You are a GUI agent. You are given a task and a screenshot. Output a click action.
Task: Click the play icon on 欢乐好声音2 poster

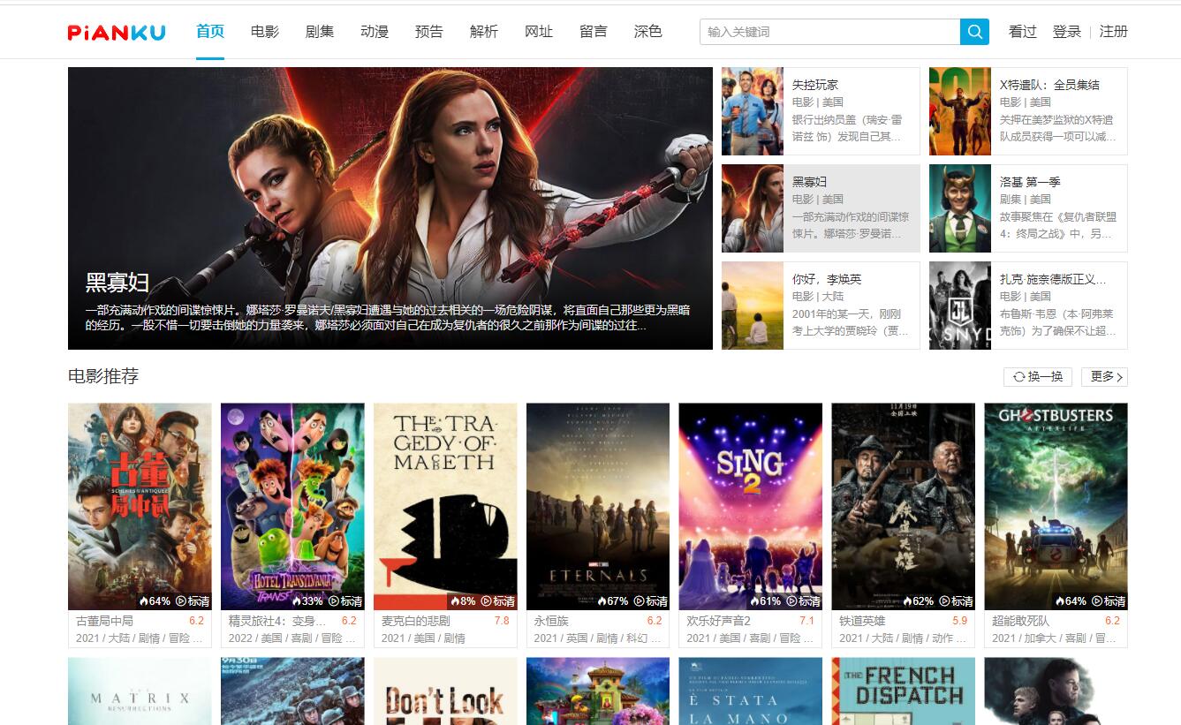tap(792, 600)
